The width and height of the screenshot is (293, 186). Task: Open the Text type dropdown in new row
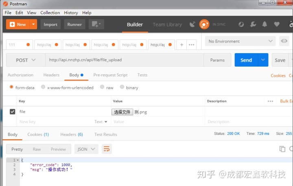coord(101,122)
